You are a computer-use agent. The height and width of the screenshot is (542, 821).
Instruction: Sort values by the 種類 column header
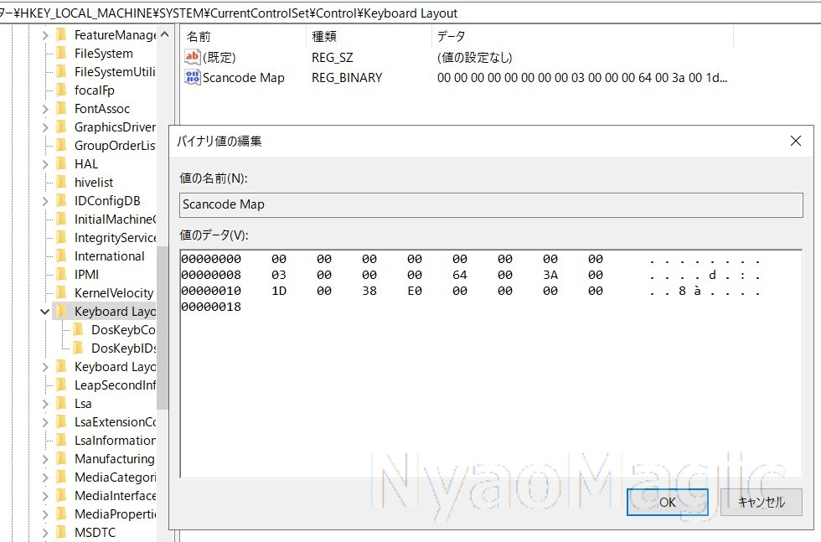pos(369,36)
